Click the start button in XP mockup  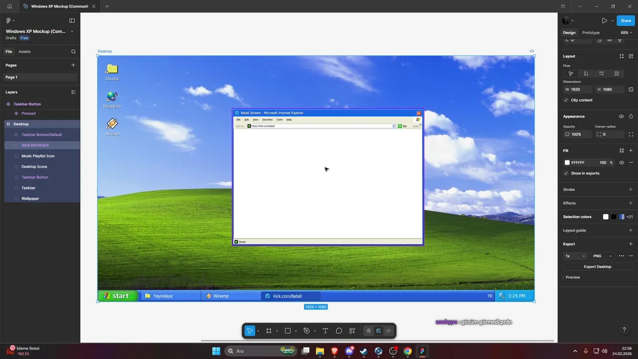[117, 296]
